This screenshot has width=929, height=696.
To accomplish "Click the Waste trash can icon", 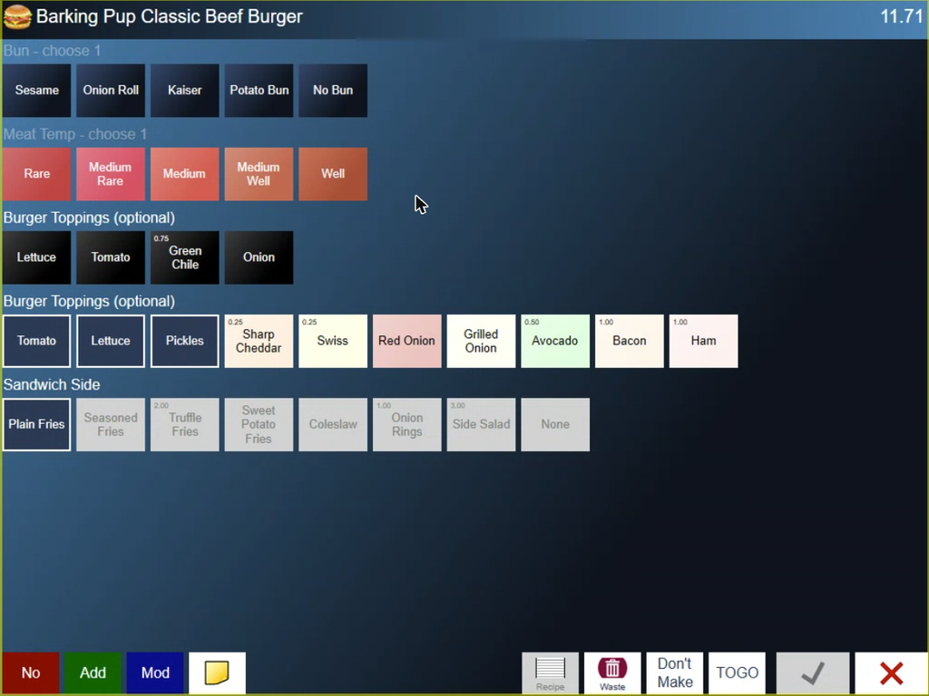I will coord(612,673).
